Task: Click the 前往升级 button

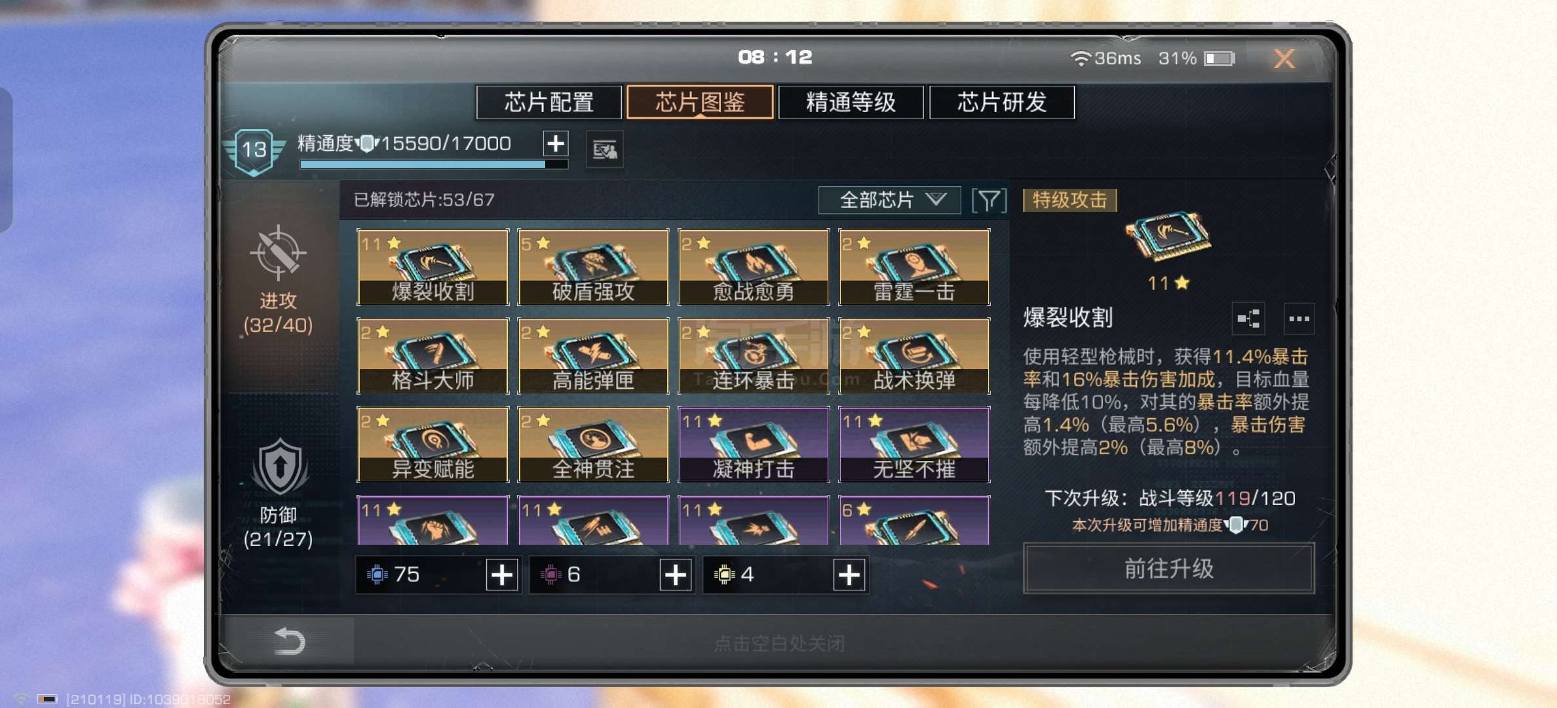Action: point(1169,568)
